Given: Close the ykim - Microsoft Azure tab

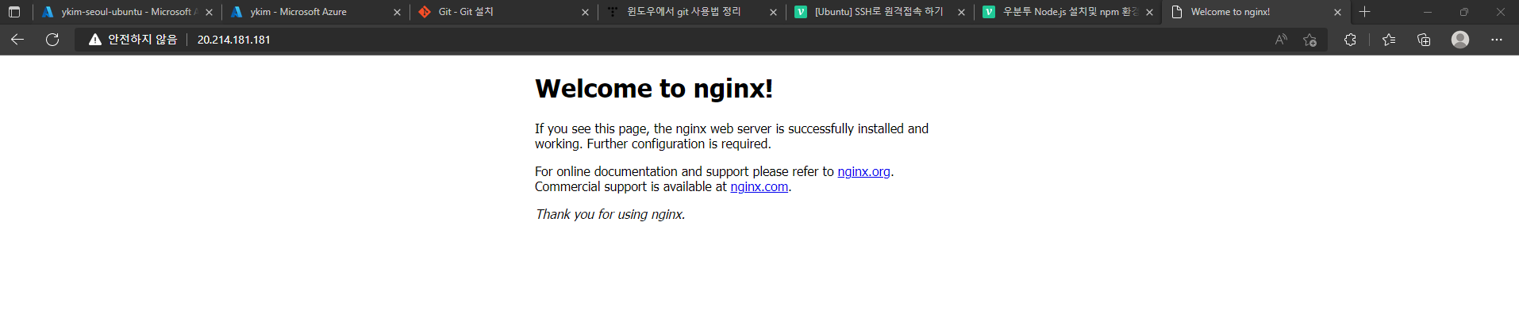Looking at the screenshot, I should [397, 12].
